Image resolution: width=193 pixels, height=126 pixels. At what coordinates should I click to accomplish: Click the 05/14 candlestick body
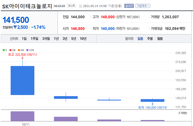(152, 100)
